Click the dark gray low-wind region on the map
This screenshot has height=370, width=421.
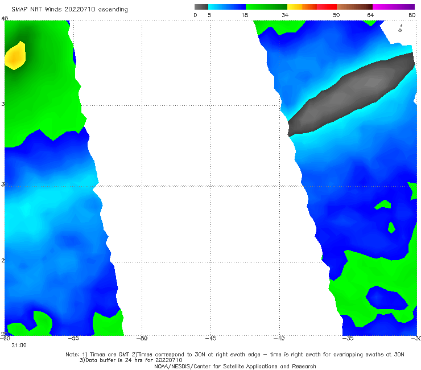352,94
